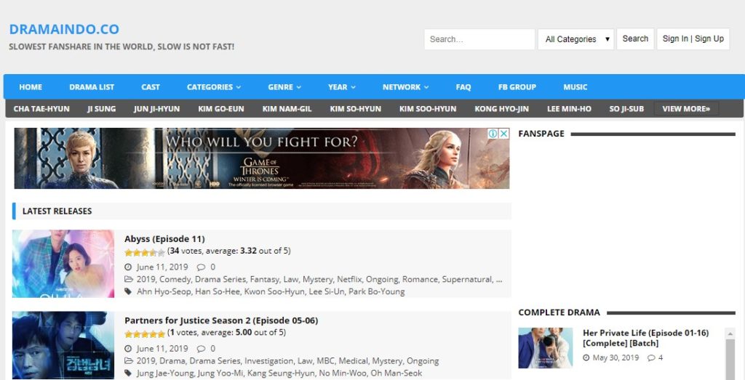Go to the HOME page
Screen dimensions: 745x380
(x=31, y=86)
